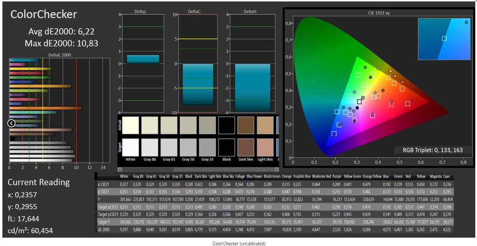The width and height of the screenshot is (477, 246).
Task: Click the swatch strip horizontal scrollbar thumb
Action: (148, 169)
